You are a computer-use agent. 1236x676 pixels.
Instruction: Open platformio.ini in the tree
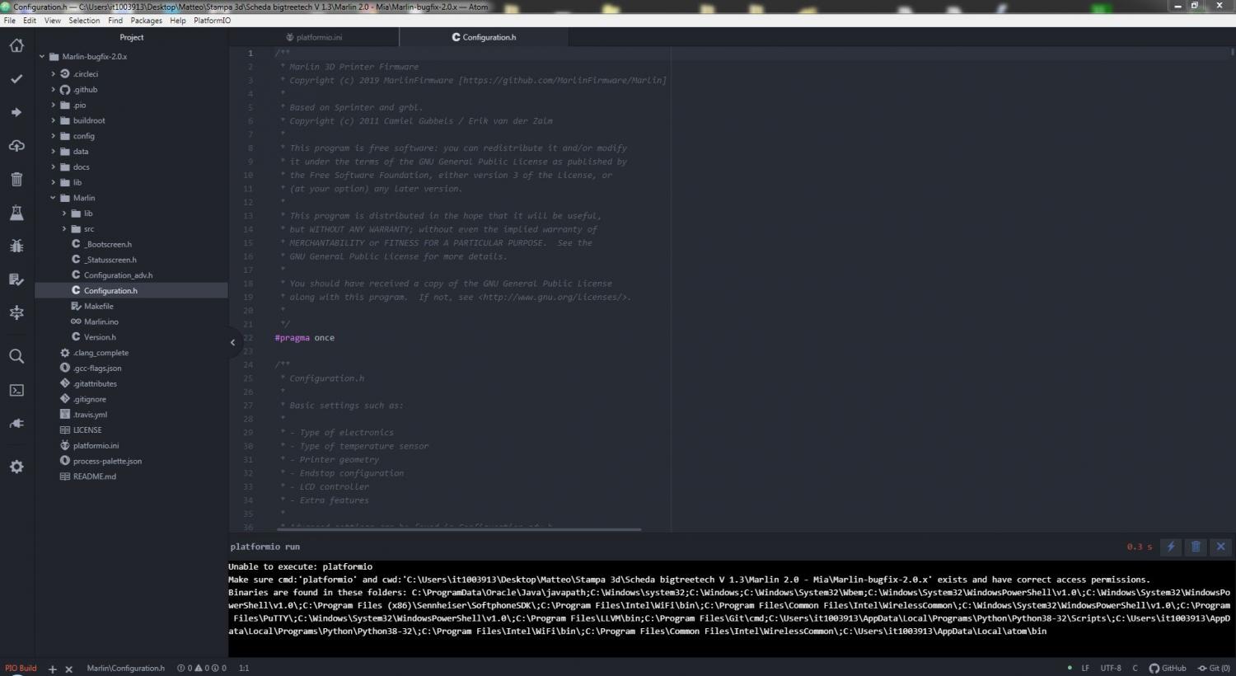coord(96,446)
